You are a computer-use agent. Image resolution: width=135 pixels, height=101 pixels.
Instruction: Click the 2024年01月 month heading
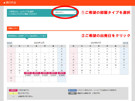click(96, 43)
